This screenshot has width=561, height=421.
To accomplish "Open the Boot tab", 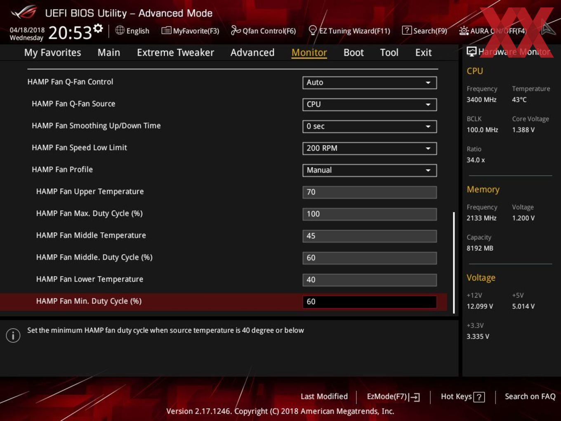I will tap(354, 52).
